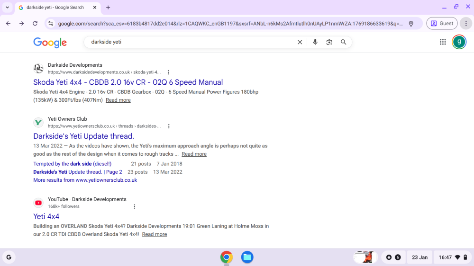The image size is (474, 266).
Task: Open options menu for YouTube Darkside result
Action: click(135, 206)
